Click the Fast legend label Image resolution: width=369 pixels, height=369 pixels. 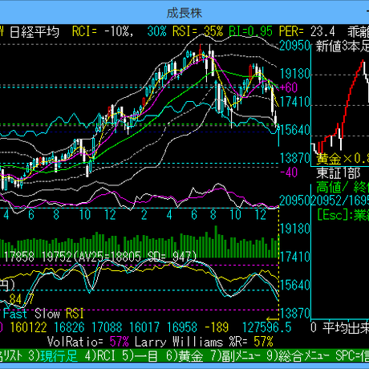15,314
